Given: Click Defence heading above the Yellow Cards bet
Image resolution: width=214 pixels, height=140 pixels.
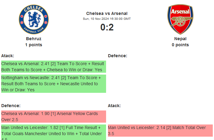Looking at the screenshot, I should coord(11,106).
